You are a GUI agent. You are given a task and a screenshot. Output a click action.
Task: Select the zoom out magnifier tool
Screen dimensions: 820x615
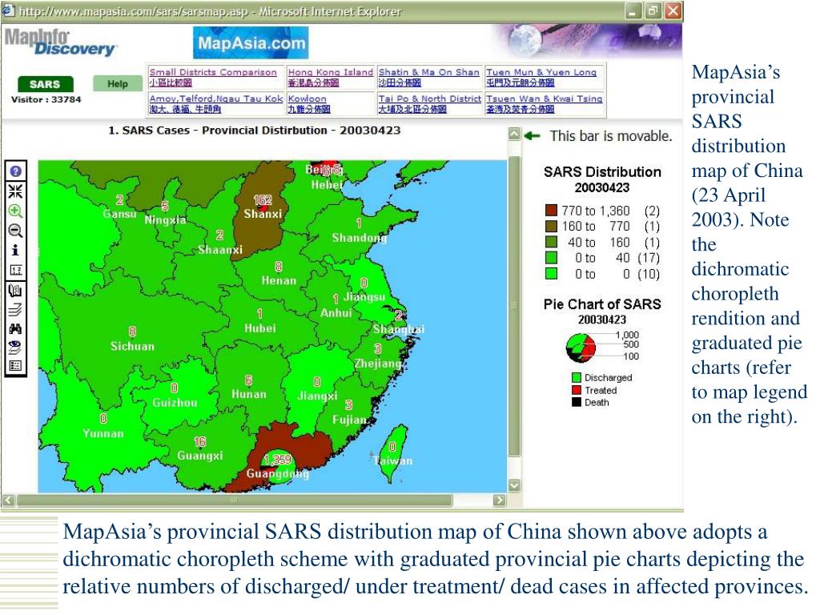pyautogui.click(x=16, y=231)
